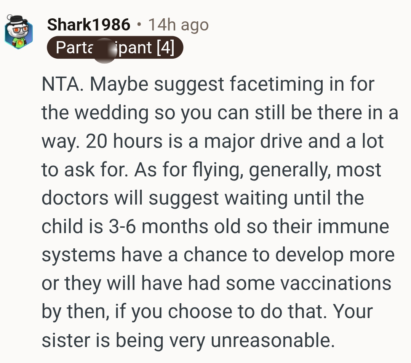Image resolution: width=411 pixels, height=363 pixels.
Task: Click the dot separator after the username
Action: point(139,25)
